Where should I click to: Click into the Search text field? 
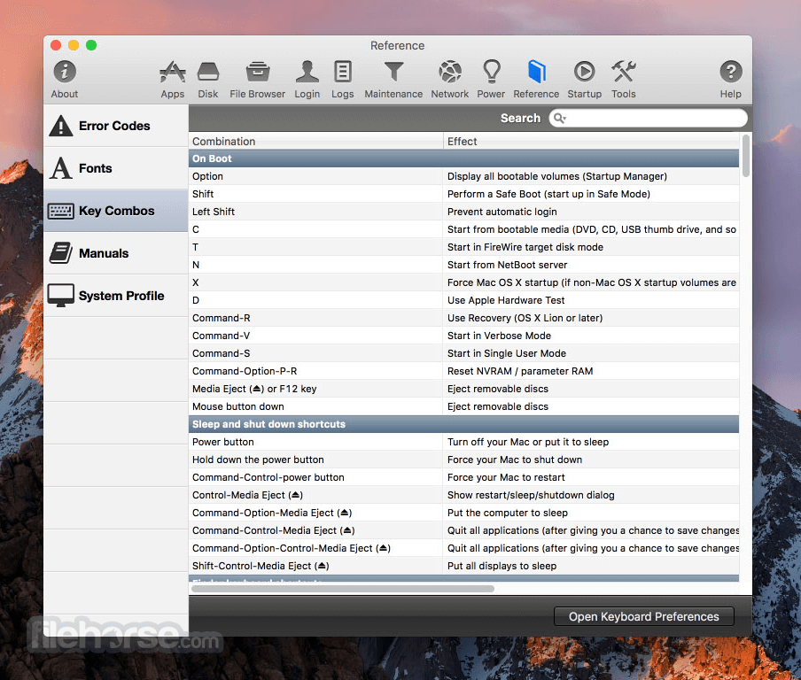coord(649,119)
